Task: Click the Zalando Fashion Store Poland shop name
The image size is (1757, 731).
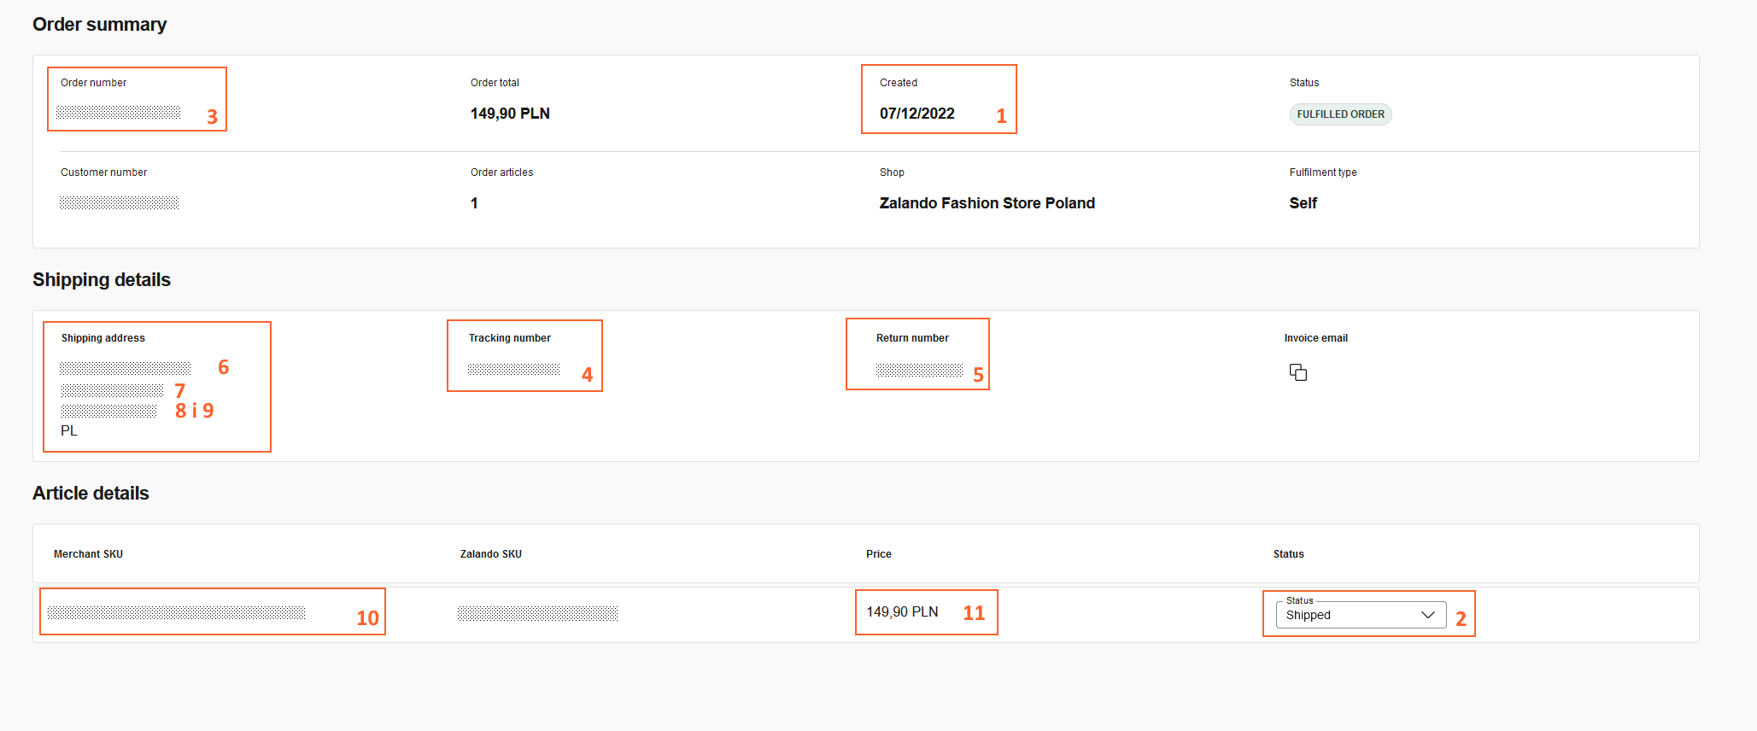Action: point(987,203)
